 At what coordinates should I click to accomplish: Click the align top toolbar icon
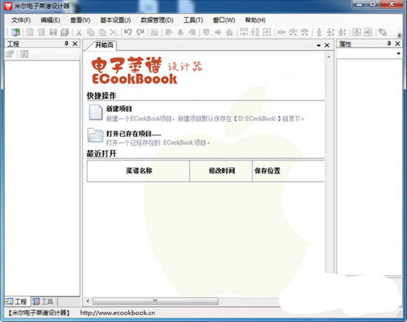tap(206, 32)
